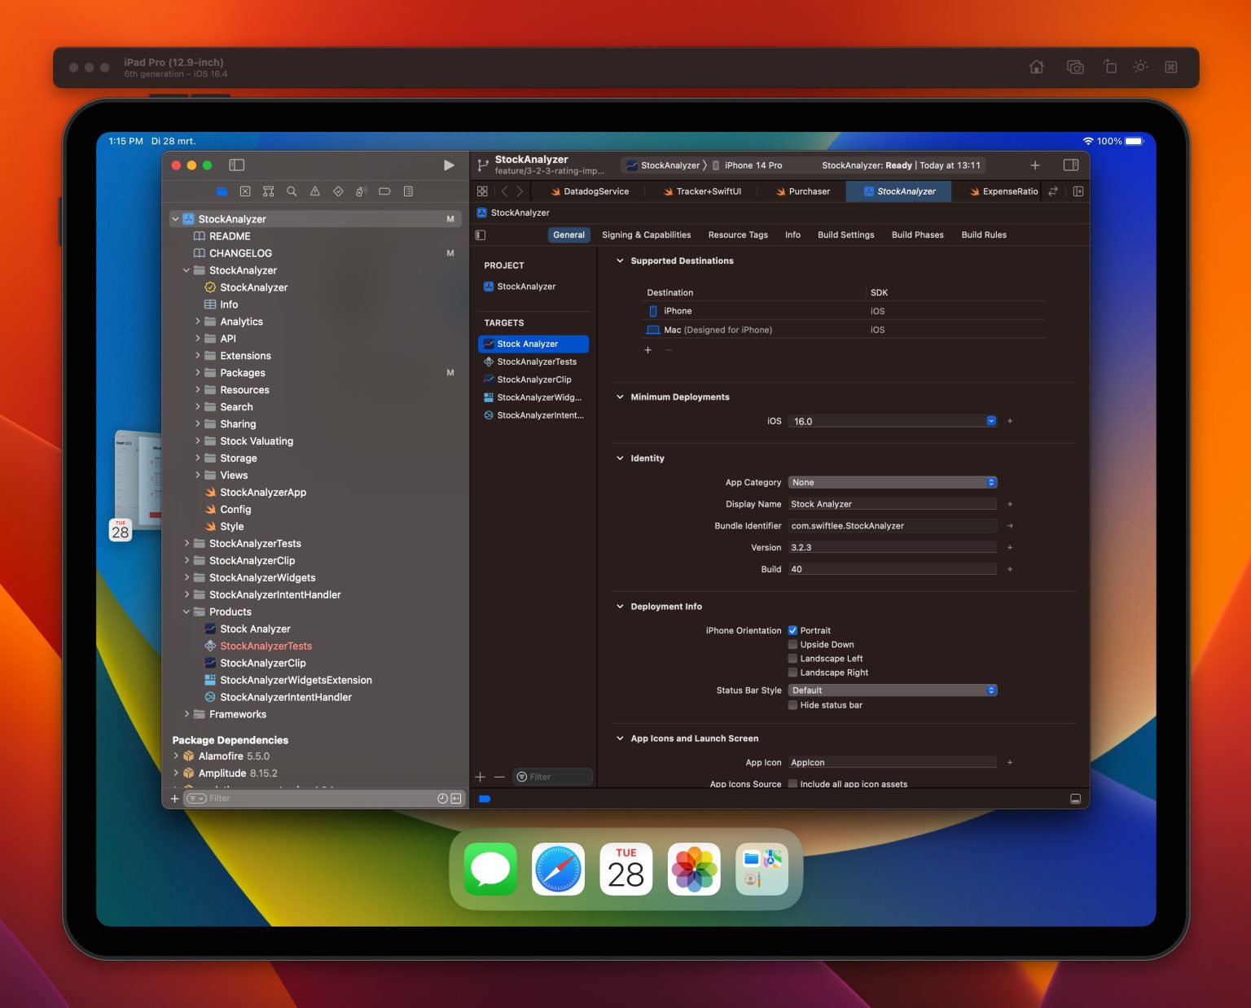Open the Calendar app from the dock
This screenshot has width=1251, height=1008.
(625, 869)
